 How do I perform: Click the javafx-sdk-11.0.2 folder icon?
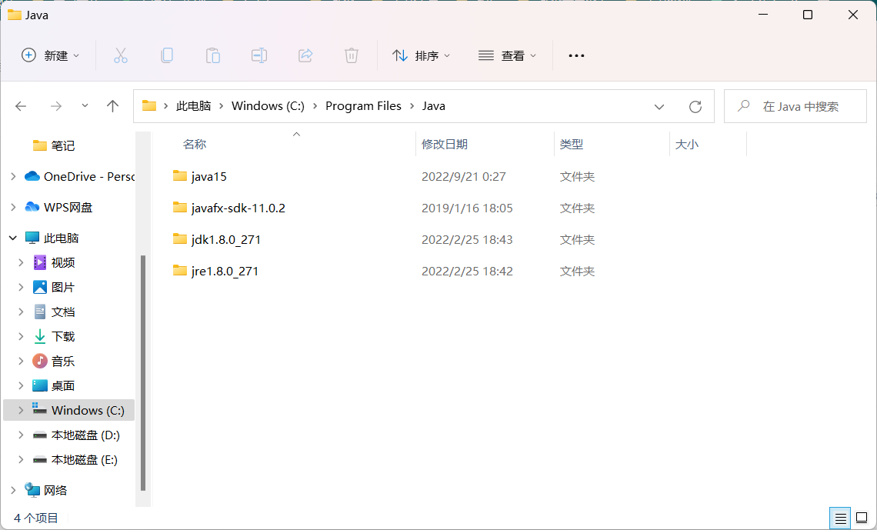[179, 208]
